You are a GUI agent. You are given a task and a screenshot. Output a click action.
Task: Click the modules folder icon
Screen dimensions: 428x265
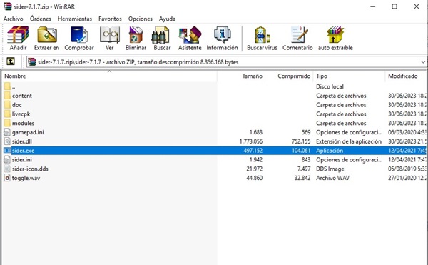click(x=7, y=123)
